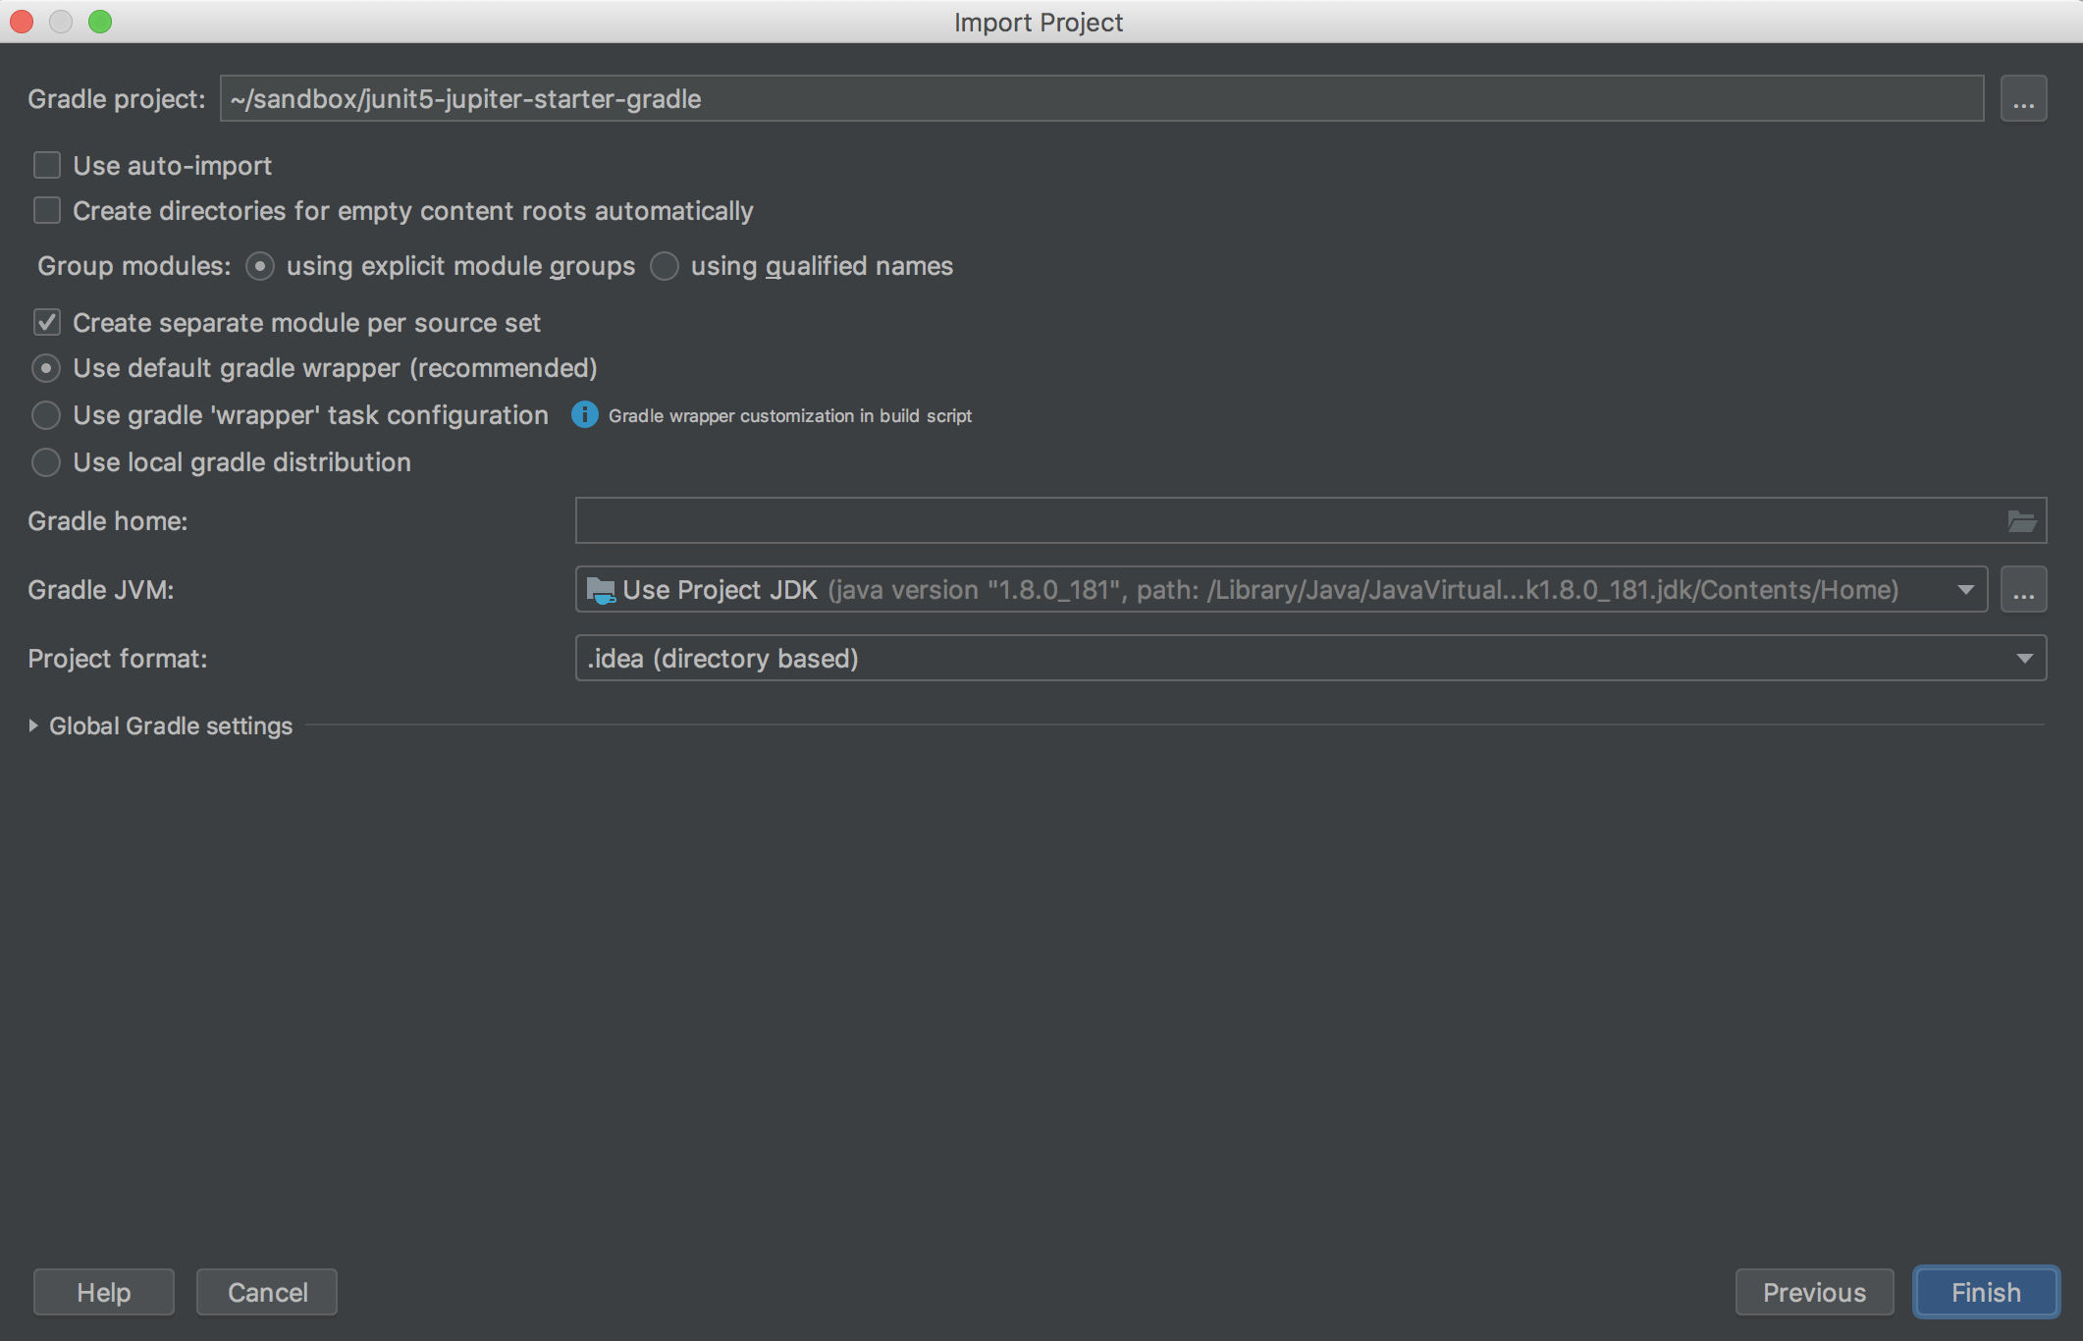
Task: Select Use default gradle wrapper option
Action: (46, 368)
